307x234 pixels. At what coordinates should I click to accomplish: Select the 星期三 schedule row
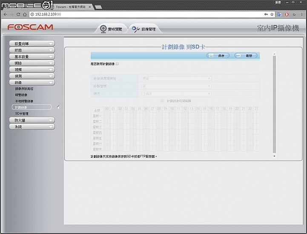click(97, 127)
